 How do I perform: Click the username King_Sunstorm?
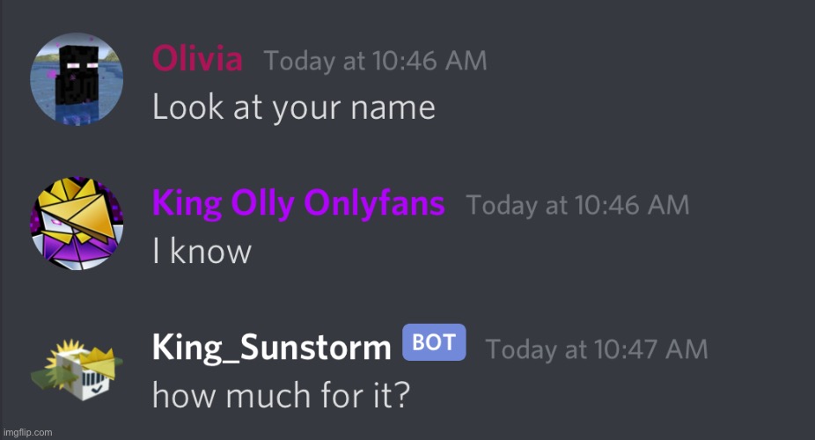(271, 347)
